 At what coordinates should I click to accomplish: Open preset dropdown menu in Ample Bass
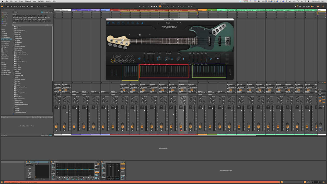click(x=181, y=23)
